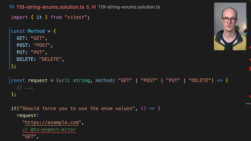251x141 pixels.
Task: Click the url parameter in the request signature
Action: pyautogui.click(x=63, y=80)
